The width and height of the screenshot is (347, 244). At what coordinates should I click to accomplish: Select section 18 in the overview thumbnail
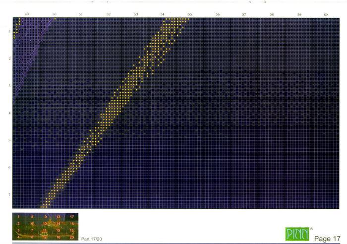pyautogui.click(x=72, y=224)
